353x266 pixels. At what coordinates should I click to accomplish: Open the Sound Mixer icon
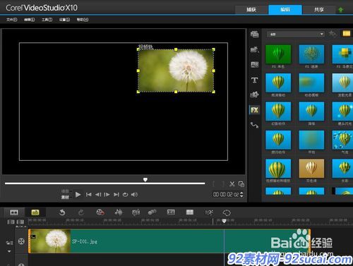(x=119, y=212)
